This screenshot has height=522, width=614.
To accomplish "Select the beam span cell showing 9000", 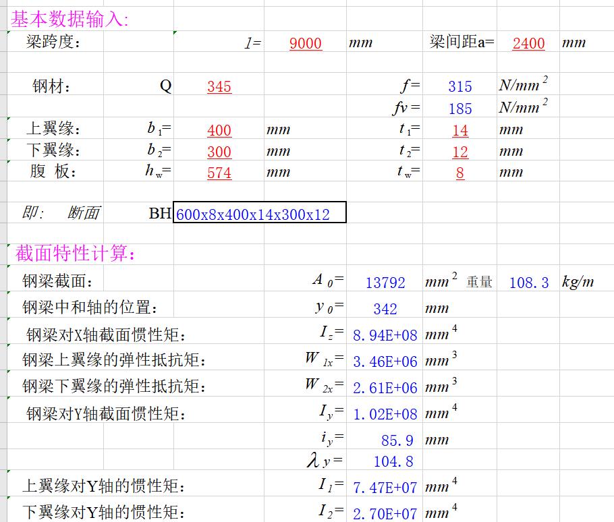I will coord(305,42).
